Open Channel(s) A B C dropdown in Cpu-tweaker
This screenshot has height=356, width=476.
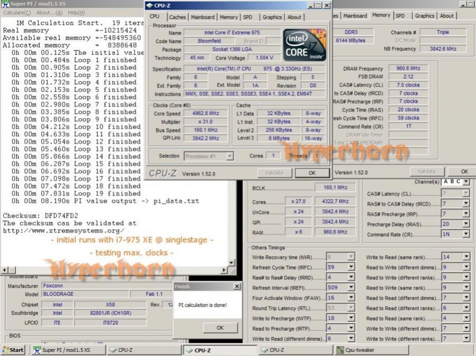466,182
